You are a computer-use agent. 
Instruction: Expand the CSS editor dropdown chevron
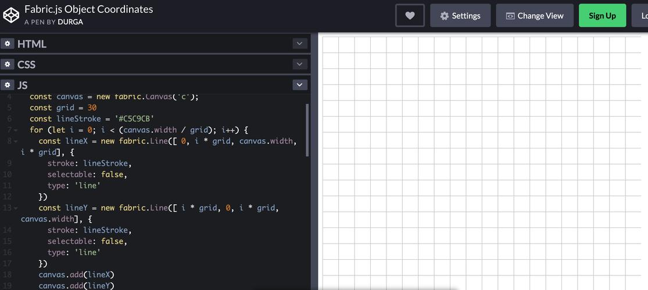click(300, 64)
